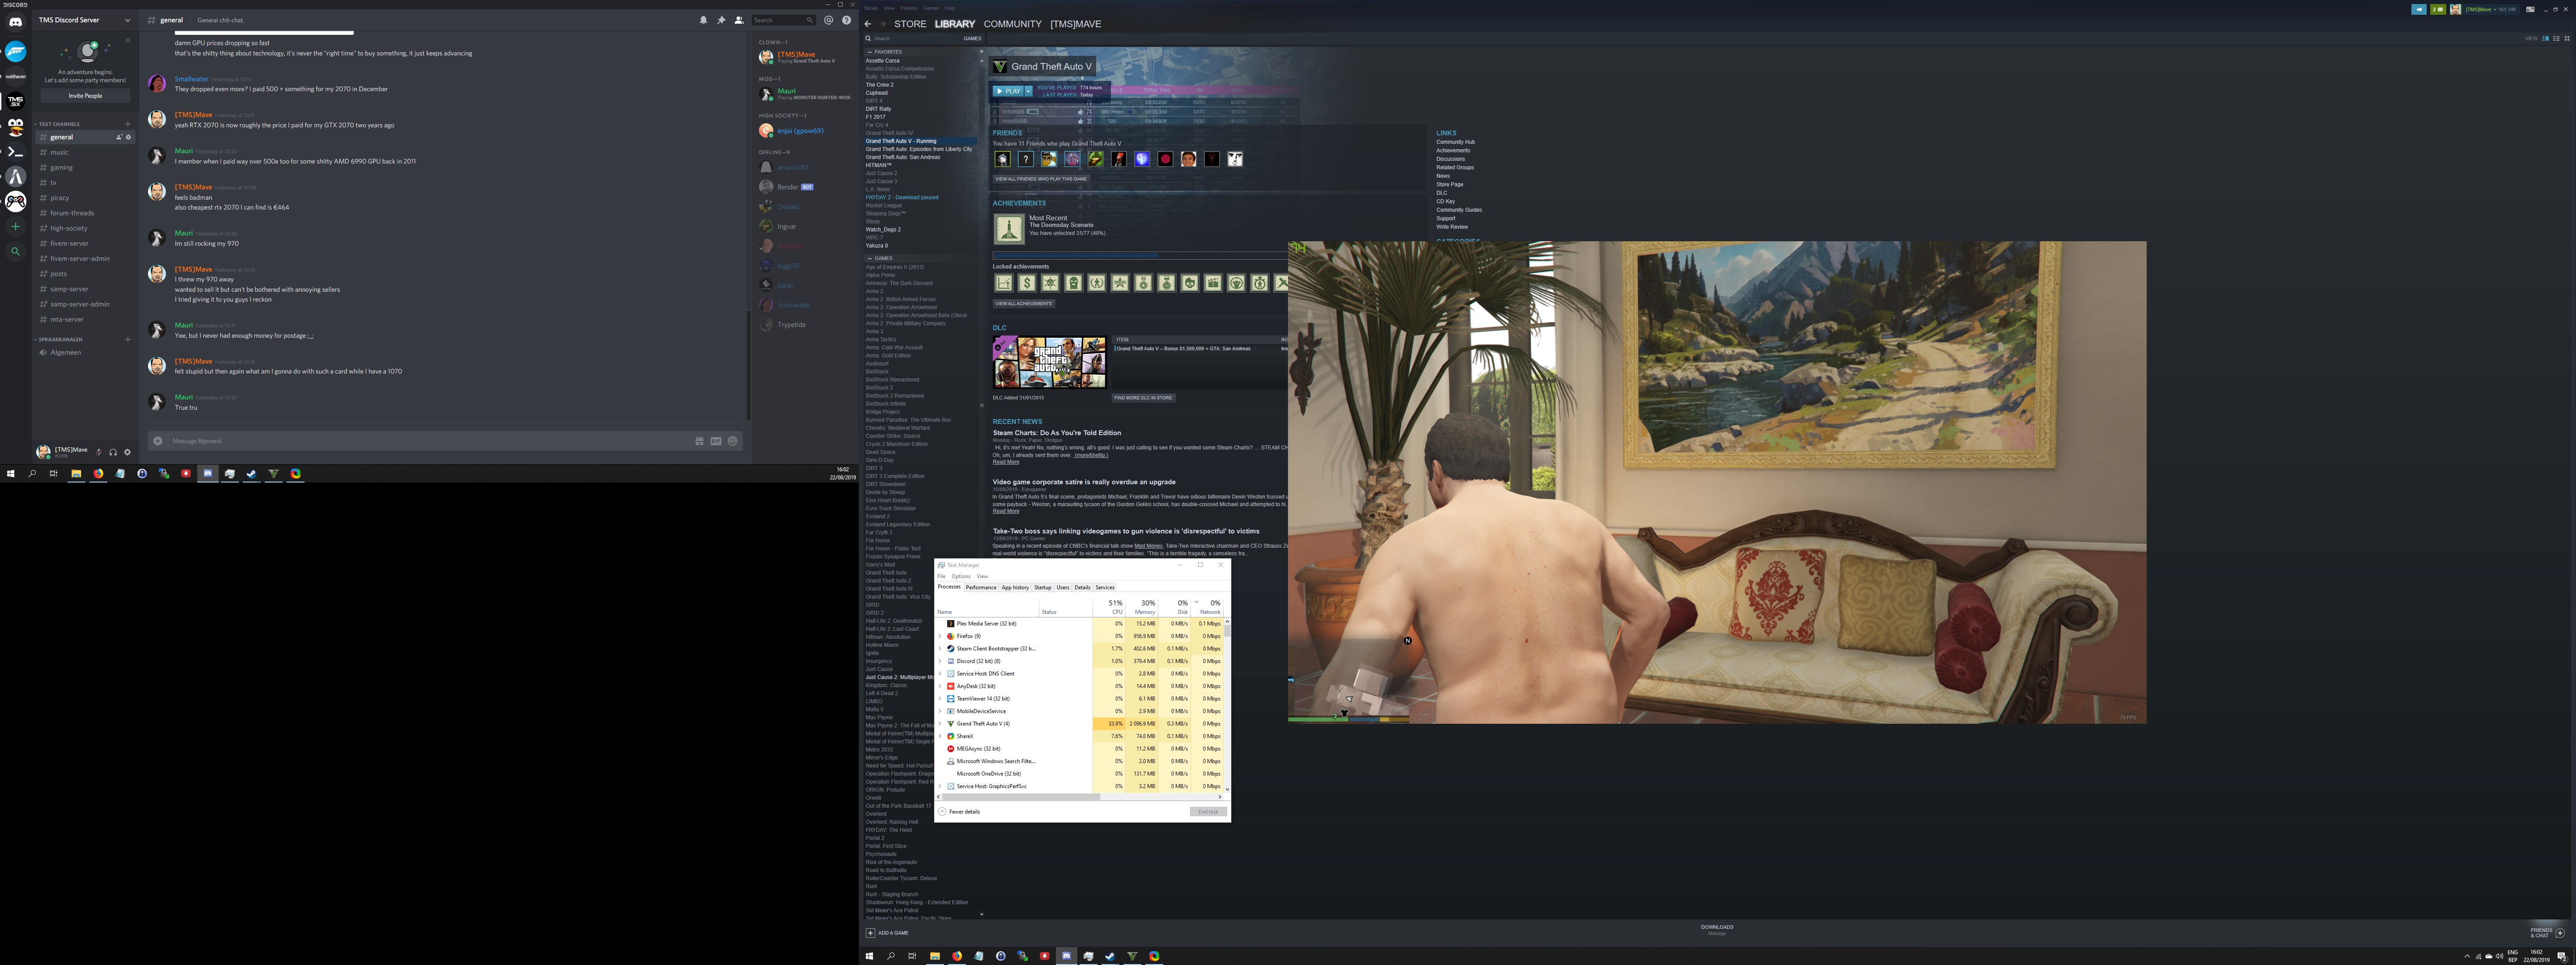The height and width of the screenshot is (965, 2576).
Task: Add a new Discord server with plus icon
Action: (15, 227)
